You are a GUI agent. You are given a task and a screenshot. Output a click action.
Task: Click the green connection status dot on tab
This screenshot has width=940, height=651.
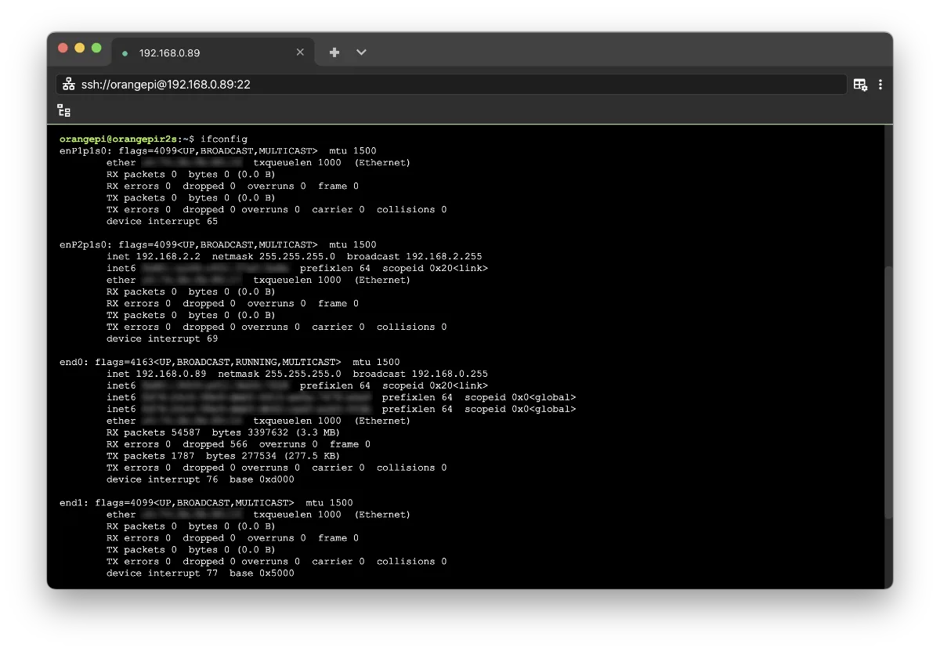click(x=125, y=53)
